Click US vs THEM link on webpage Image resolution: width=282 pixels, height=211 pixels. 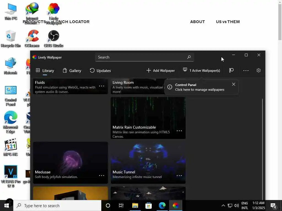point(228,22)
